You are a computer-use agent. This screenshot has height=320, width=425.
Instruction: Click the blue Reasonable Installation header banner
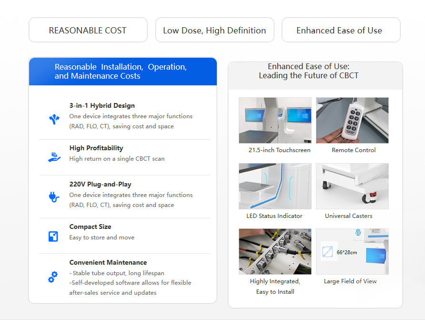point(123,72)
